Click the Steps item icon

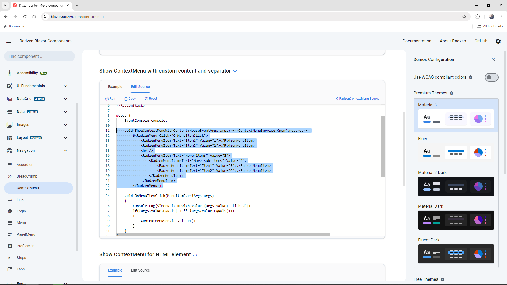pos(10,258)
